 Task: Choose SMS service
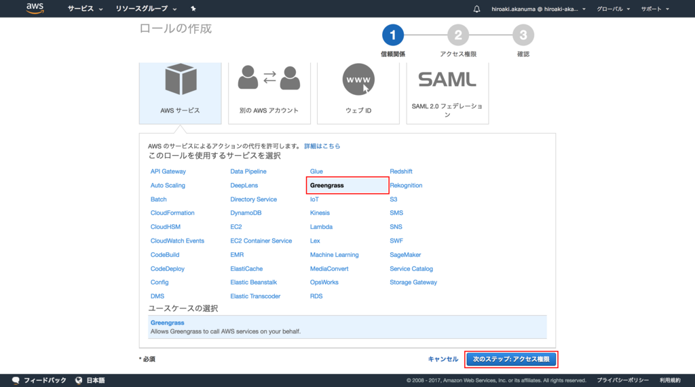(396, 213)
